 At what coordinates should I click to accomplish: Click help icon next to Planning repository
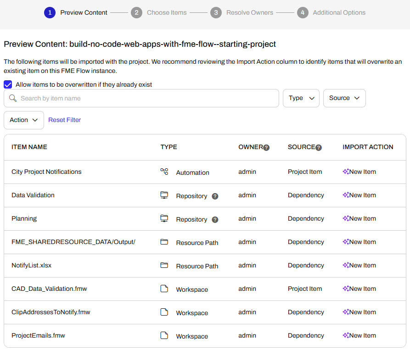(215, 220)
